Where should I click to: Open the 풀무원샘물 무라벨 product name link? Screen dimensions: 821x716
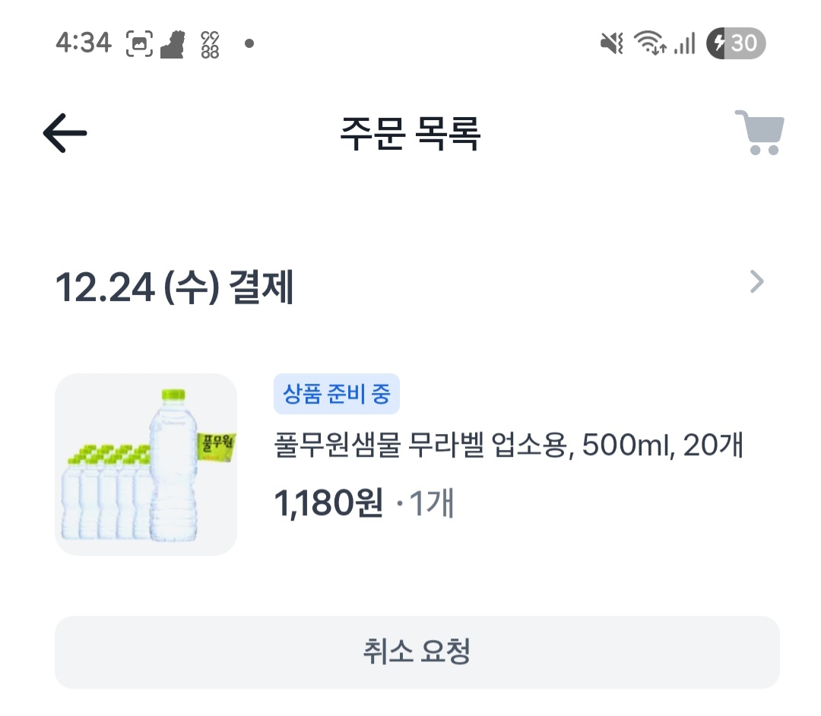508,445
